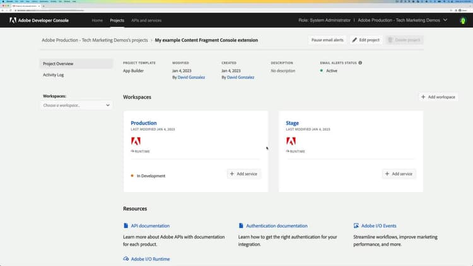
Task: Click the API documentation resource icon
Action: (x=126, y=226)
